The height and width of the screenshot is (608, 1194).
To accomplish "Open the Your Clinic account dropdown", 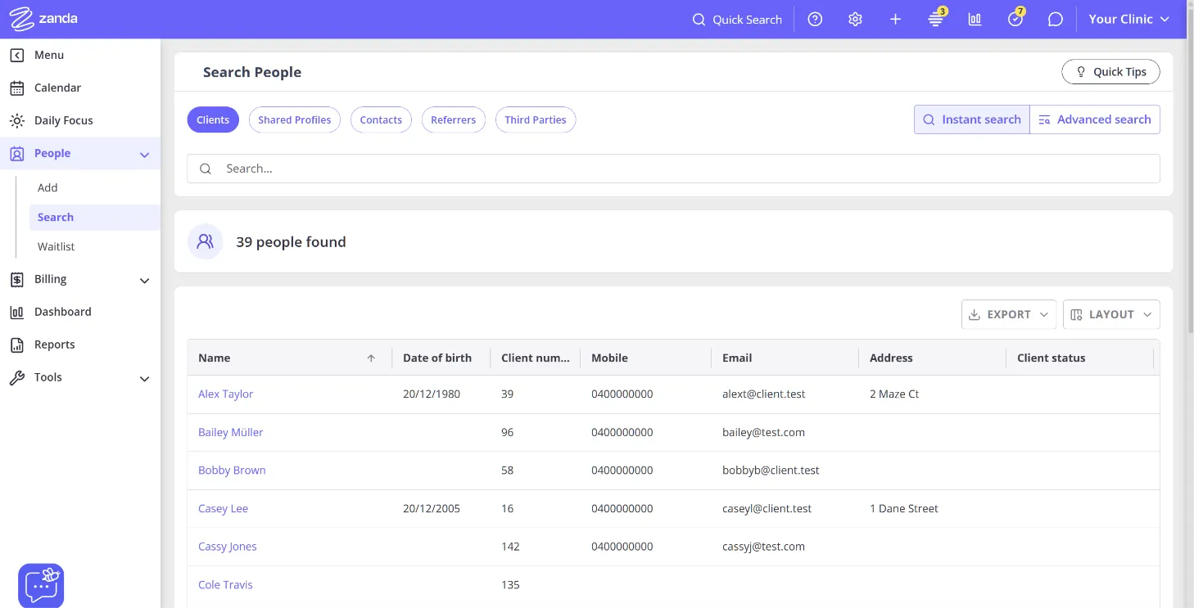I will (x=1129, y=19).
